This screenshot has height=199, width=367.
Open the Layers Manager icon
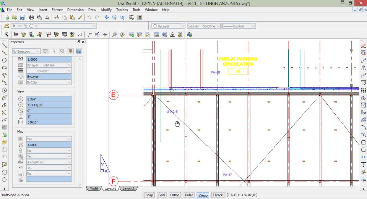point(6,26)
